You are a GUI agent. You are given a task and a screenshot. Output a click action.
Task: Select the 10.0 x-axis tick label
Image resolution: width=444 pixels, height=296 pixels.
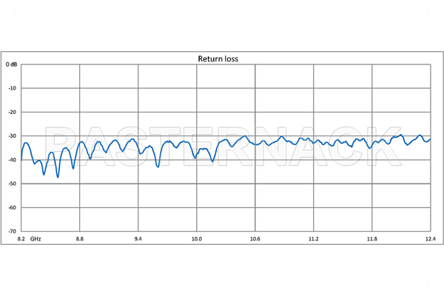197,239
